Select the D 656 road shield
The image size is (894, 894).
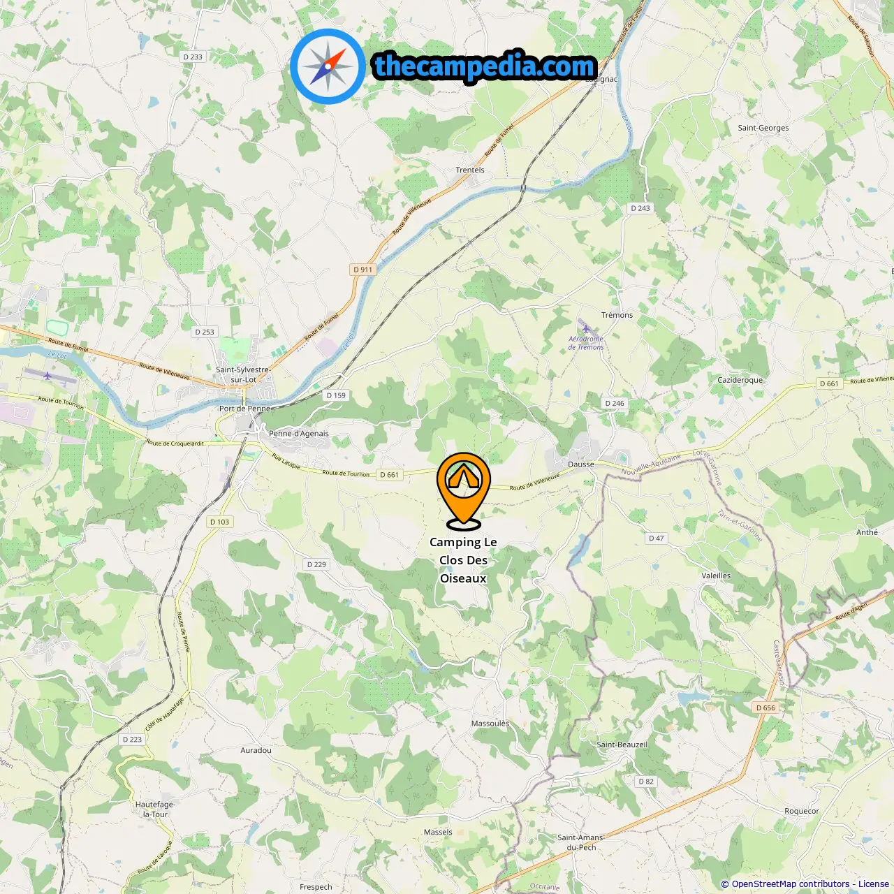pyautogui.click(x=765, y=708)
